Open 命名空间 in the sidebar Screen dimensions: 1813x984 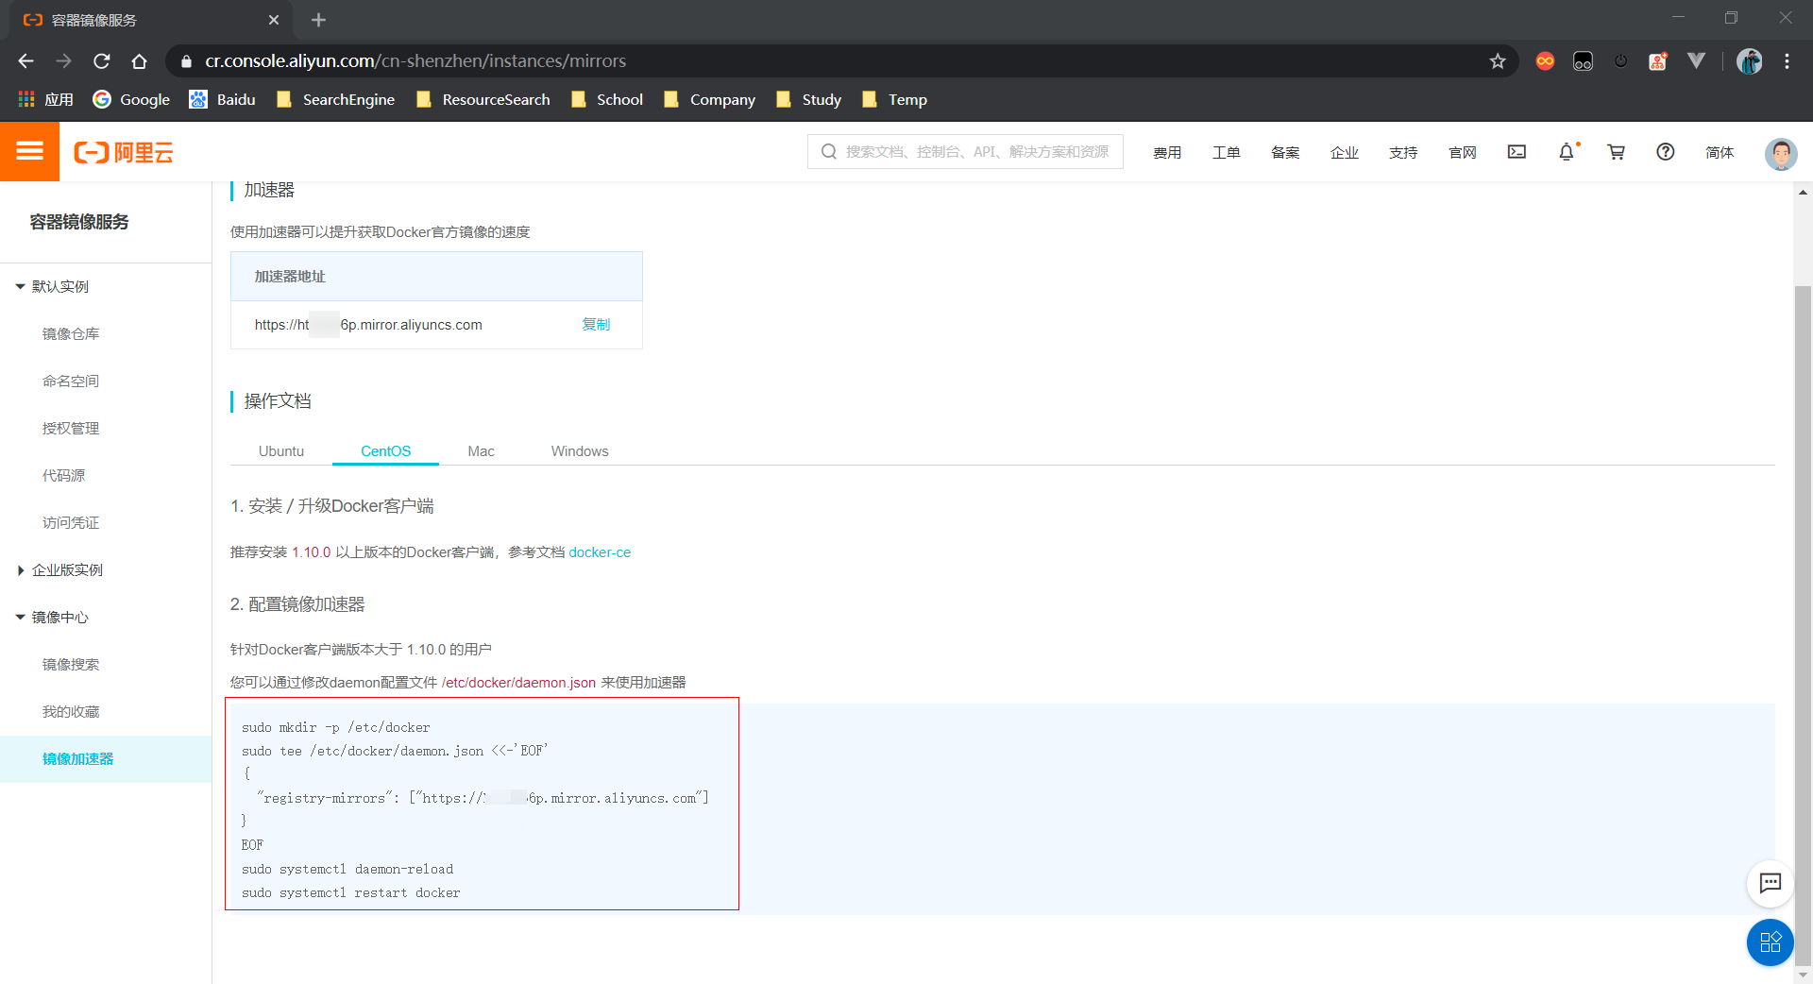tap(71, 381)
